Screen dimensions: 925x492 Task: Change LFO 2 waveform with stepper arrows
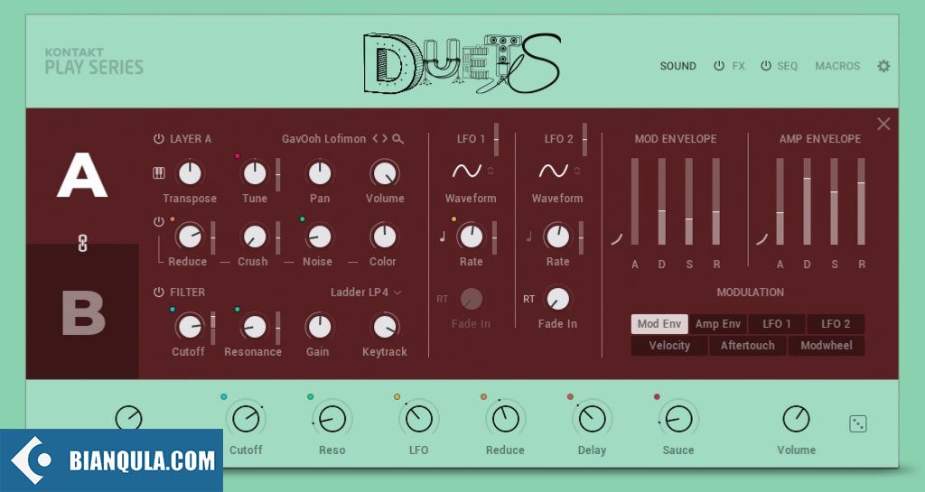click(x=577, y=171)
